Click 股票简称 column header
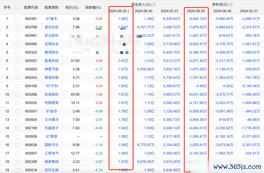 (x=52, y=7)
